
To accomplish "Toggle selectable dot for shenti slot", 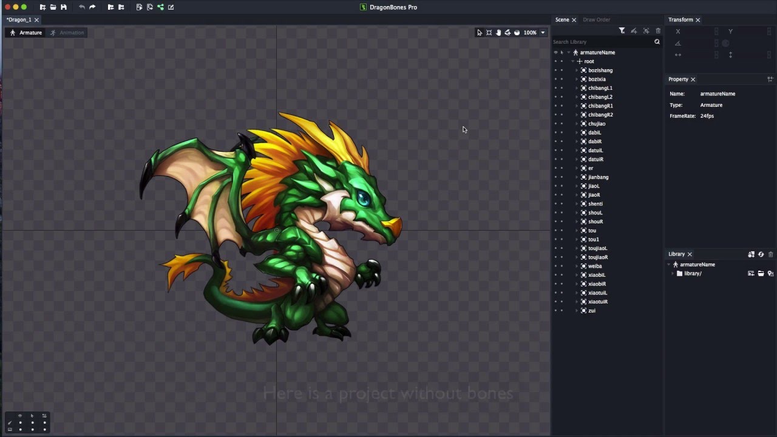I will click(562, 204).
